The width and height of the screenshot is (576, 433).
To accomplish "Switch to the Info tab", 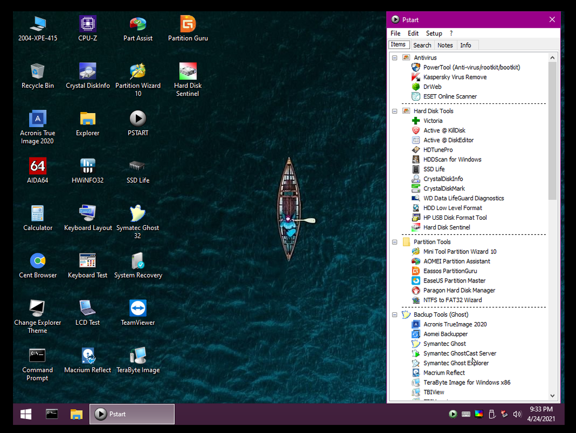I will point(466,45).
